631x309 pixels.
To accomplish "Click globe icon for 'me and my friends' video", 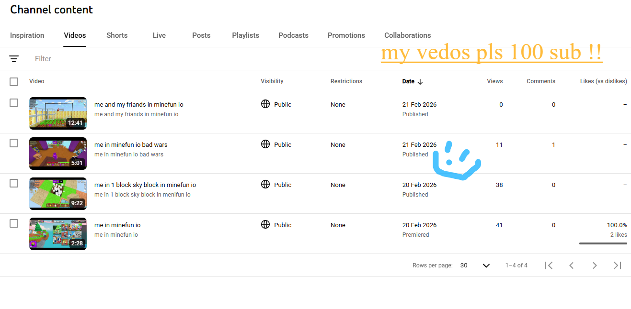I will (x=265, y=104).
